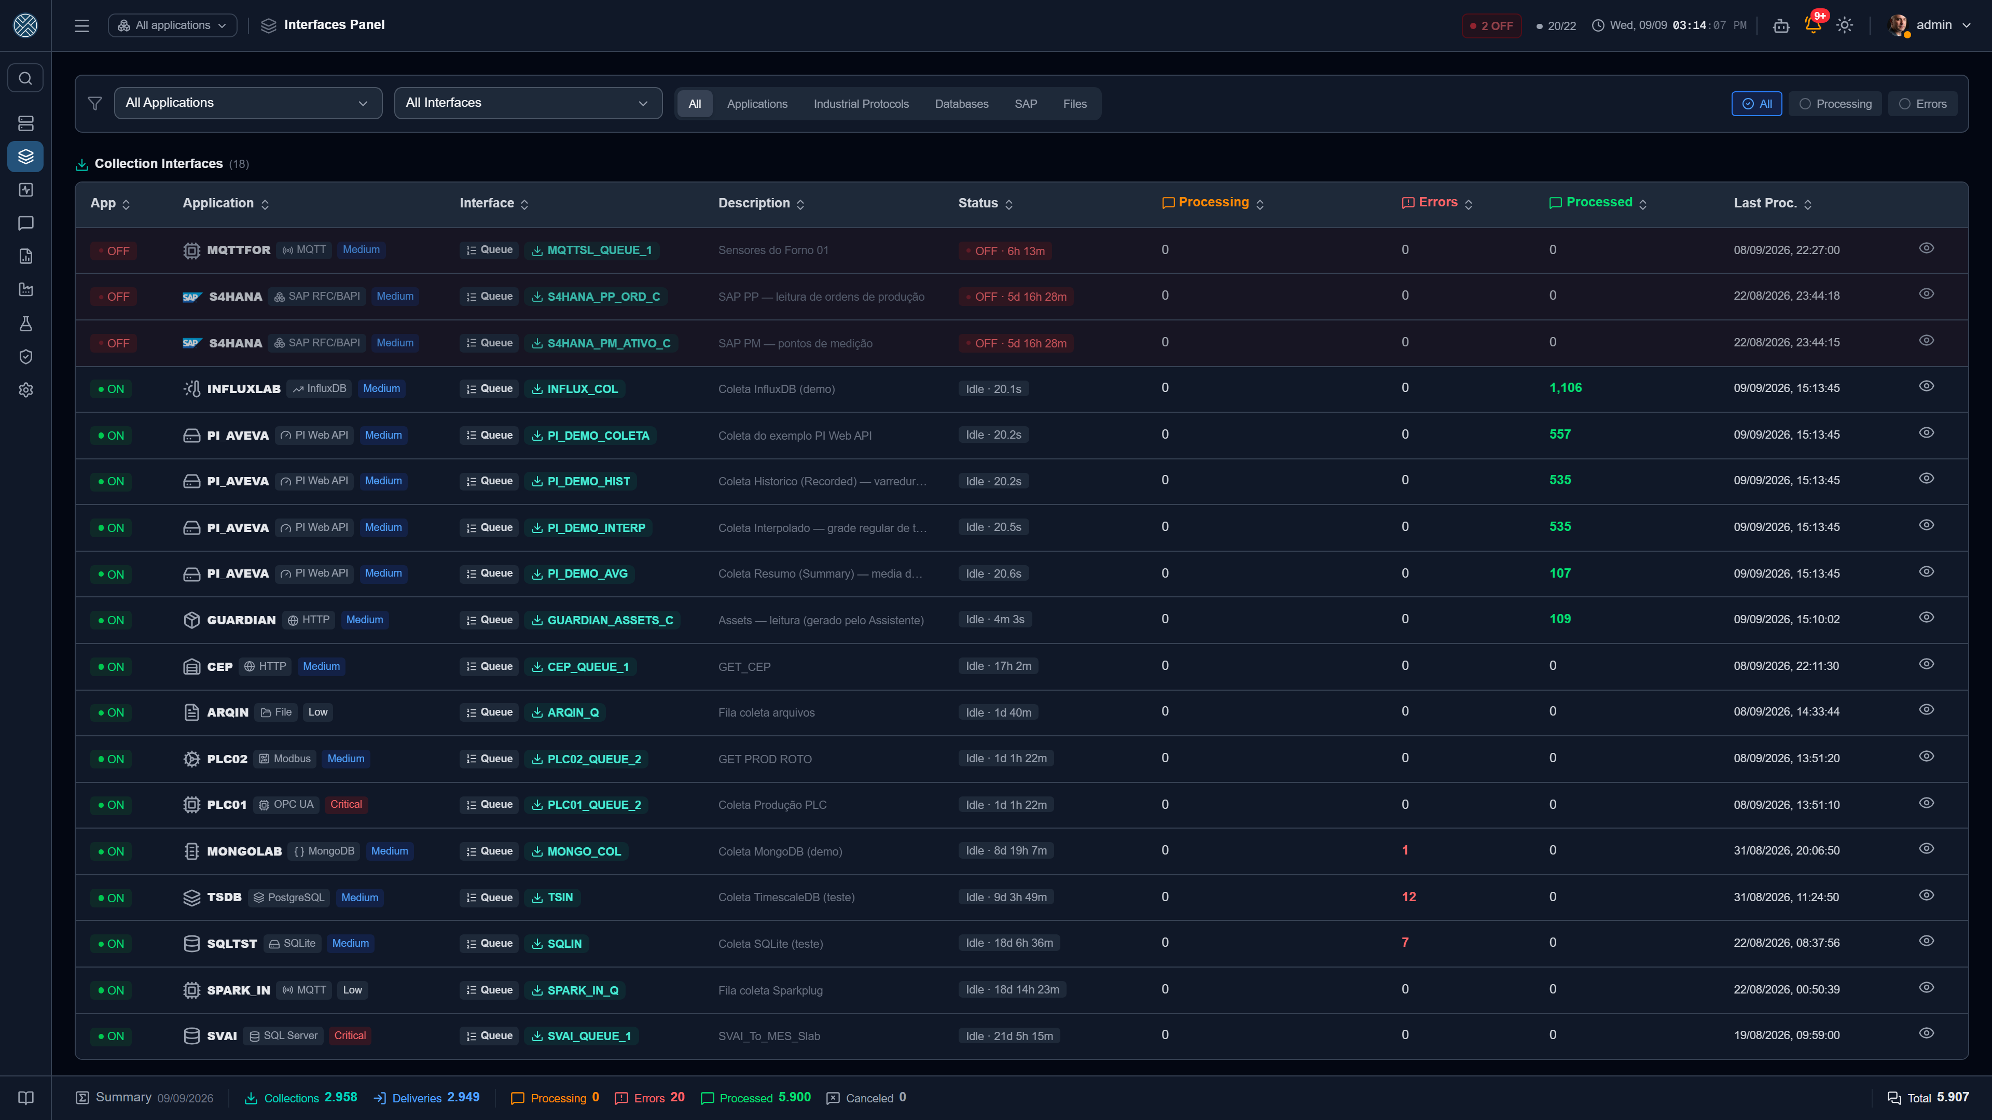The width and height of the screenshot is (1992, 1120).
Task: Click the Files tab
Action: pos(1074,104)
